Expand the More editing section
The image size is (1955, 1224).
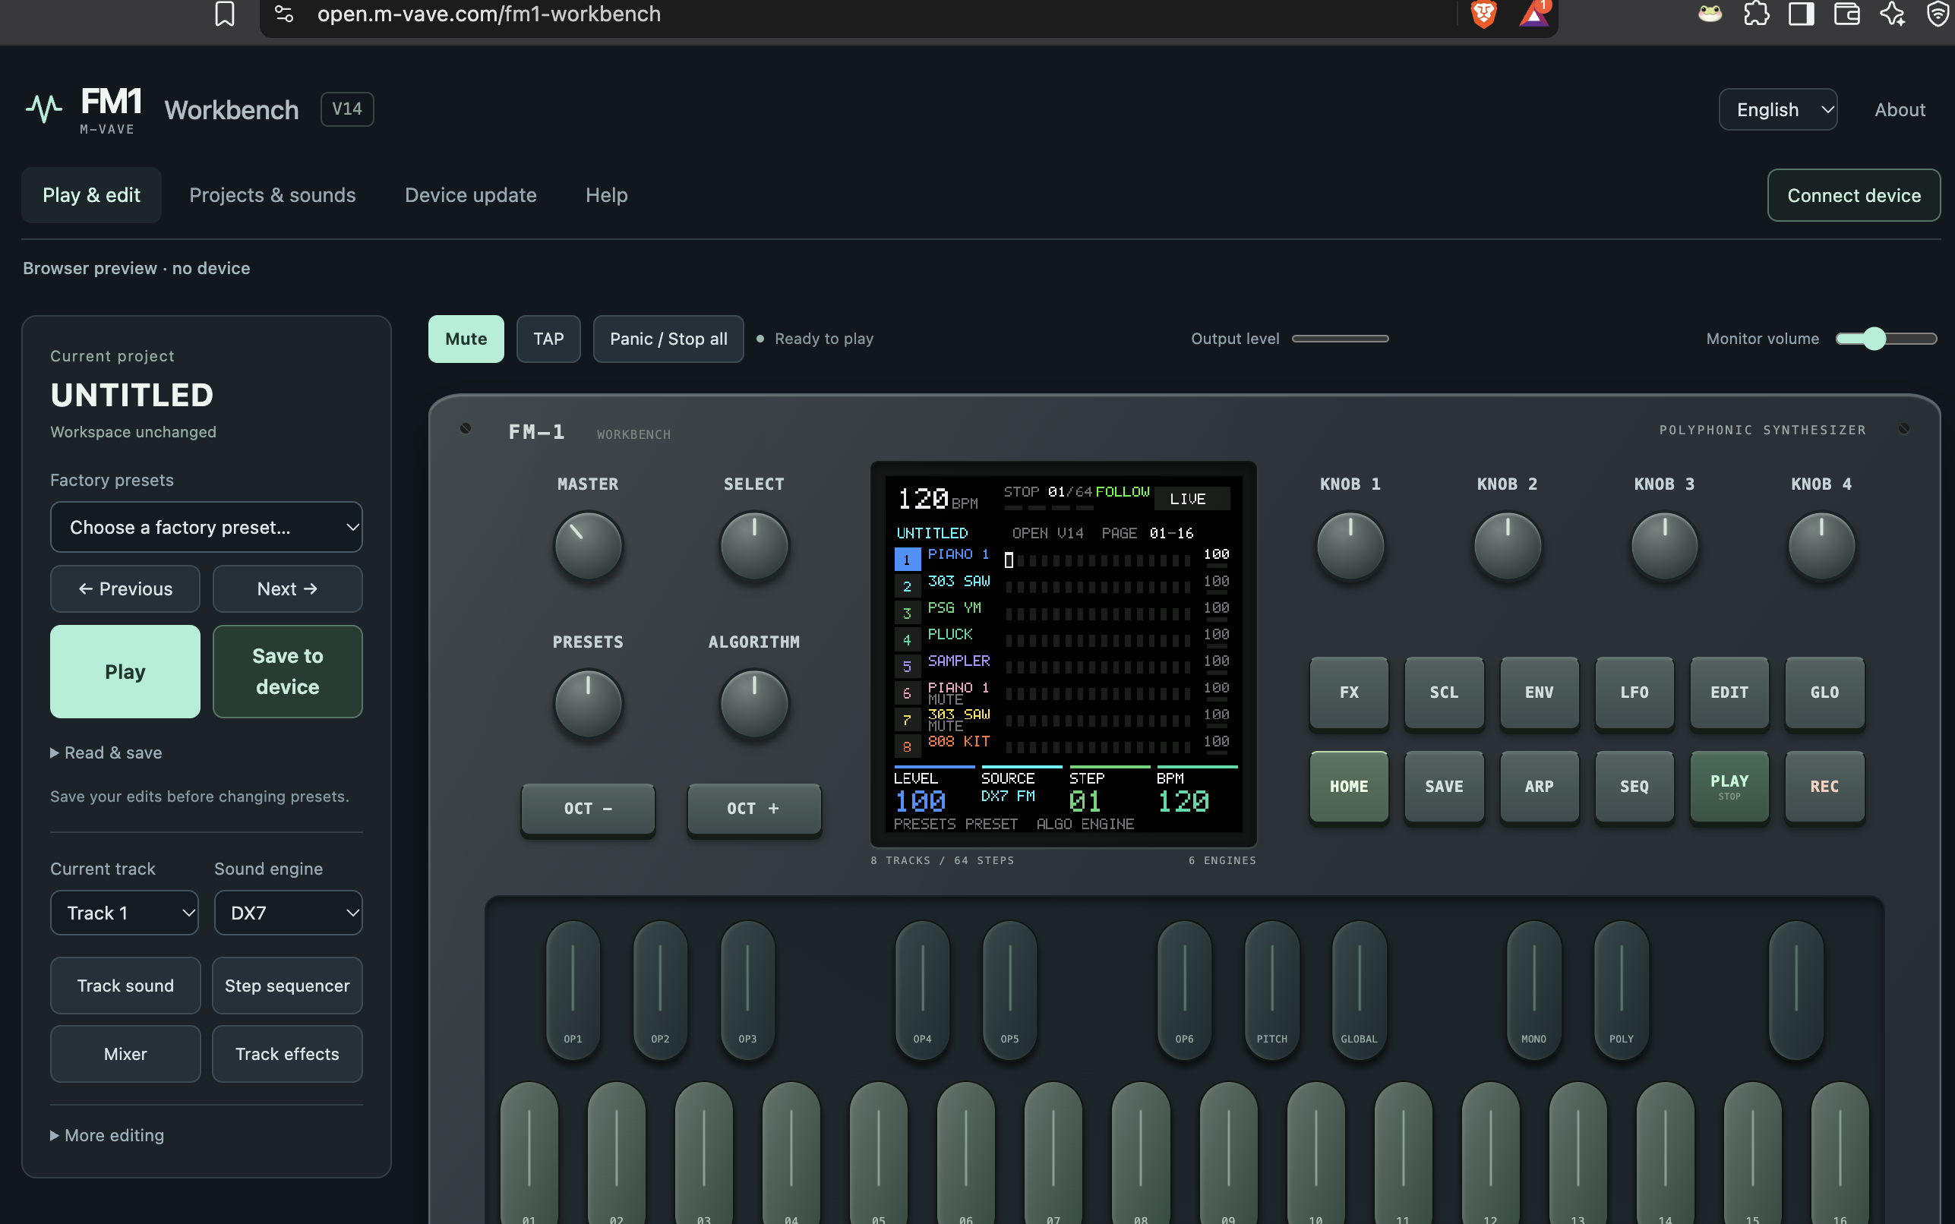pos(107,1135)
